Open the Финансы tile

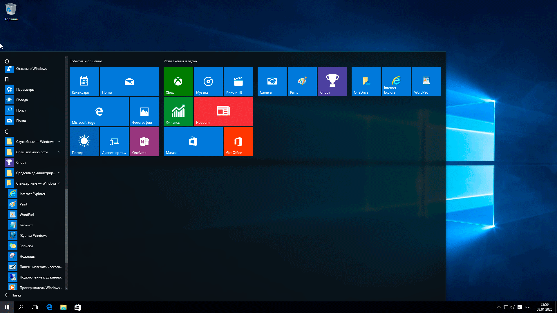pyautogui.click(x=178, y=112)
